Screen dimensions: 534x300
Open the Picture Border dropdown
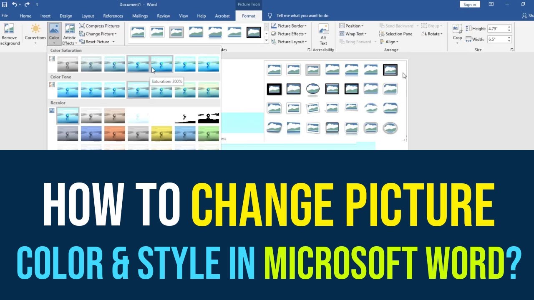(x=289, y=26)
